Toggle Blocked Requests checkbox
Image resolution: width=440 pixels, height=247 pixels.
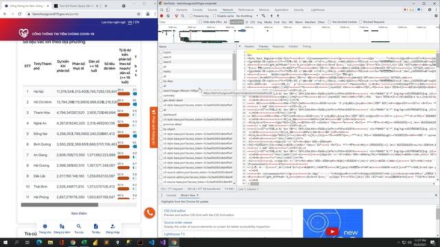point(360,22)
